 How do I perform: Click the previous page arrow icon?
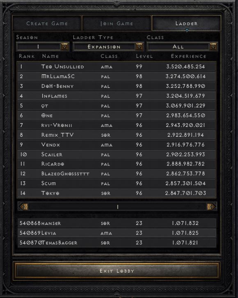24,206
